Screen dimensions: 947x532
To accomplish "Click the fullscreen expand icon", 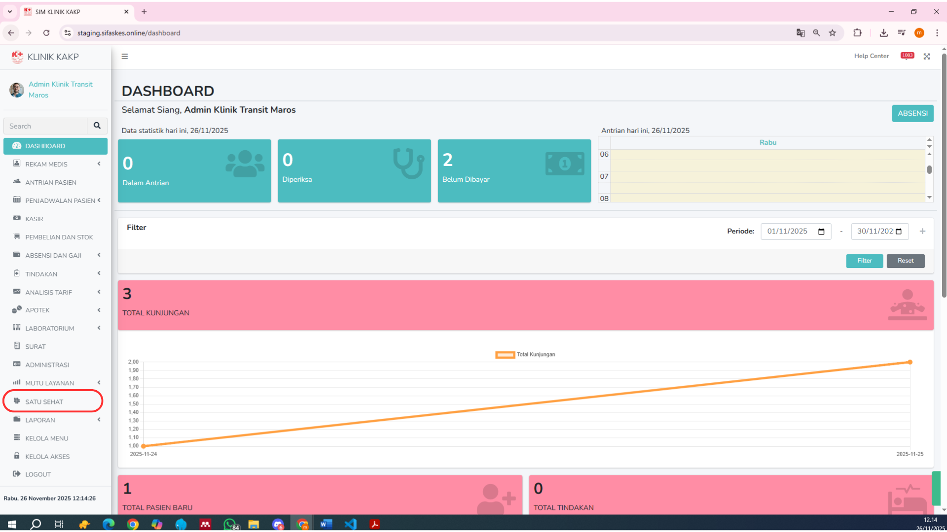I will click(x=927, y=57).
